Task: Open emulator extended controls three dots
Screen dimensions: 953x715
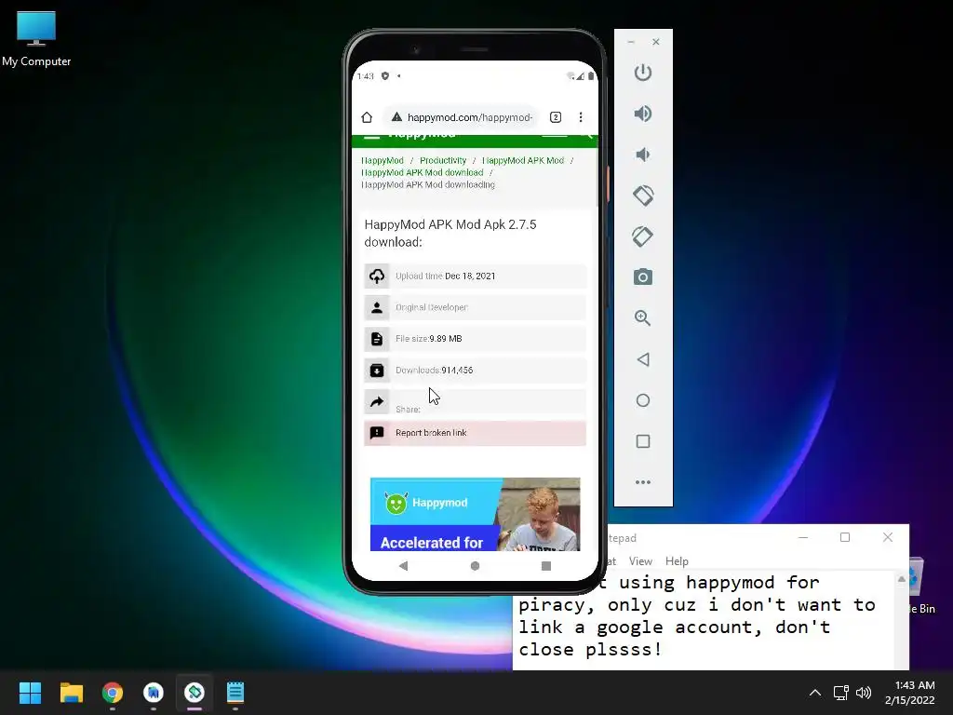Action: pyautogui.click(x=642, y=482)
